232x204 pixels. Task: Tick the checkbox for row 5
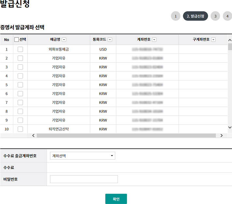tap(20, 85)
